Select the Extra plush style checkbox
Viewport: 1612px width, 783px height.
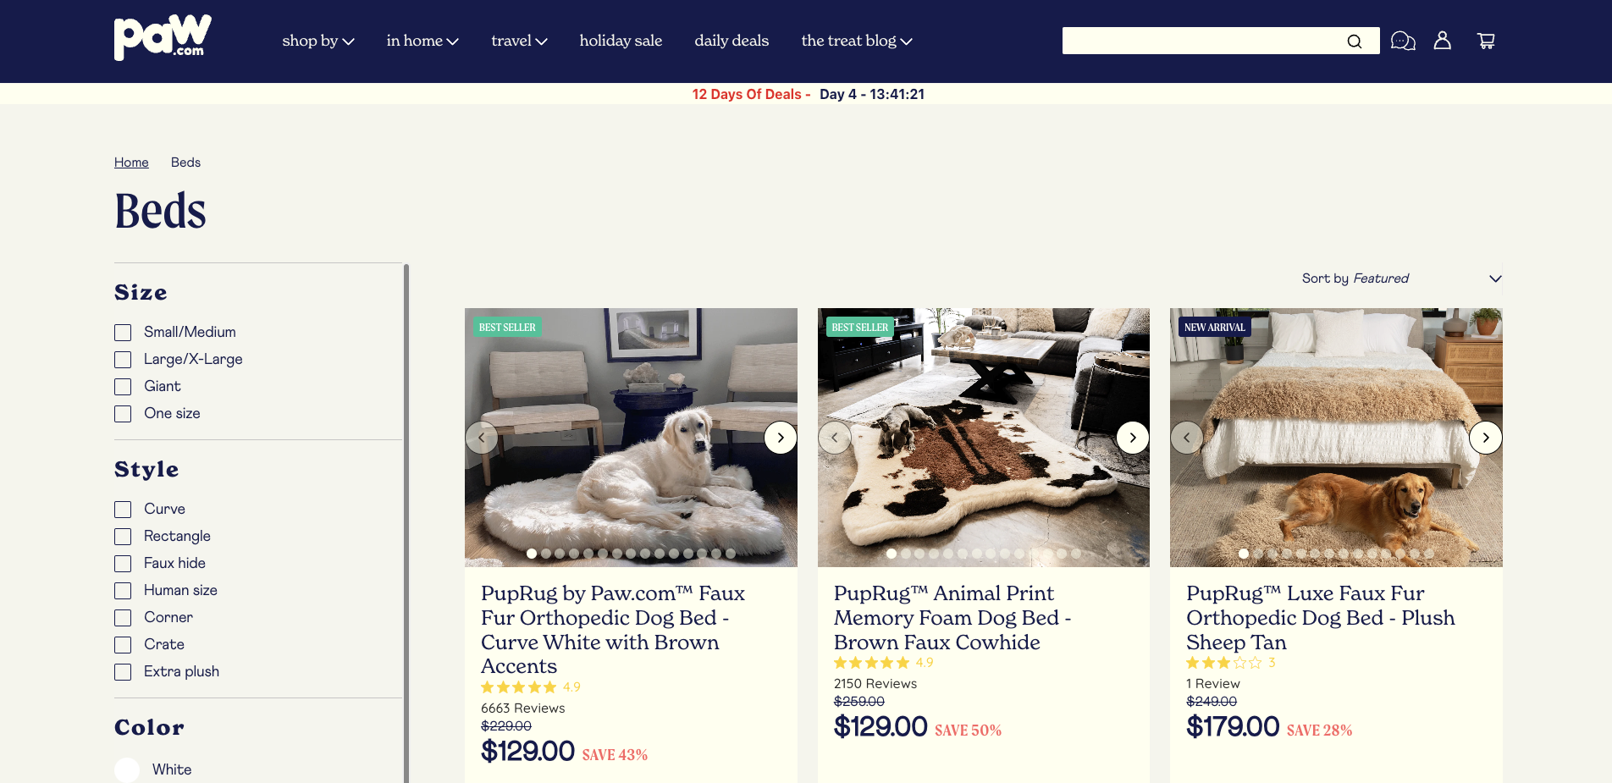click(123, 672)
